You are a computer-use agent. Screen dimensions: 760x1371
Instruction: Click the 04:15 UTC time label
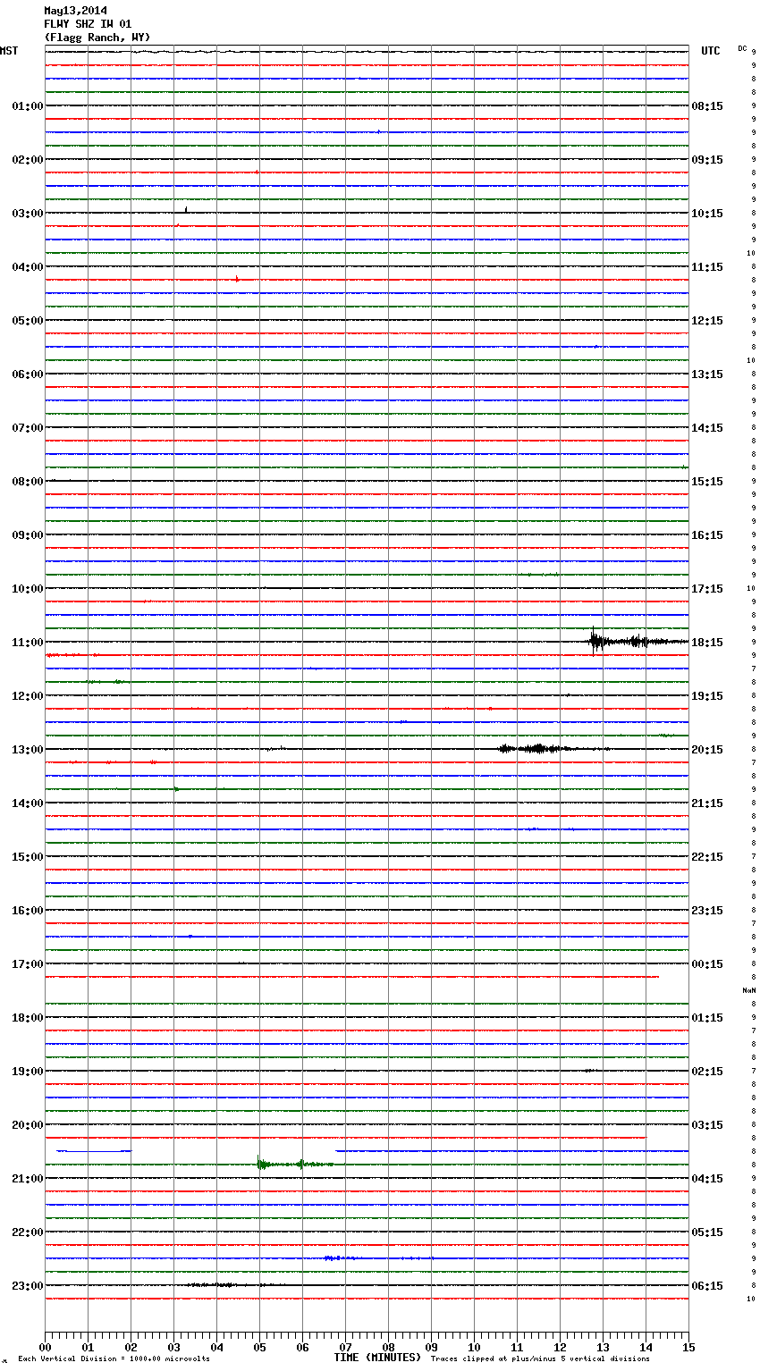[x=707, y=1179]
